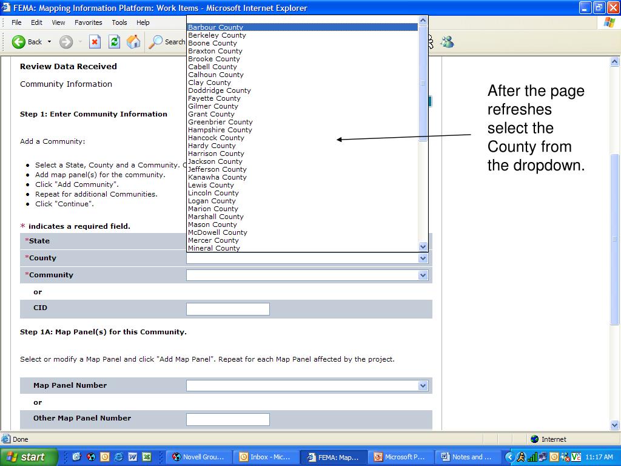Choose Braxton County in dropdown
Screen dimensions: 621x466
point(303,51)
